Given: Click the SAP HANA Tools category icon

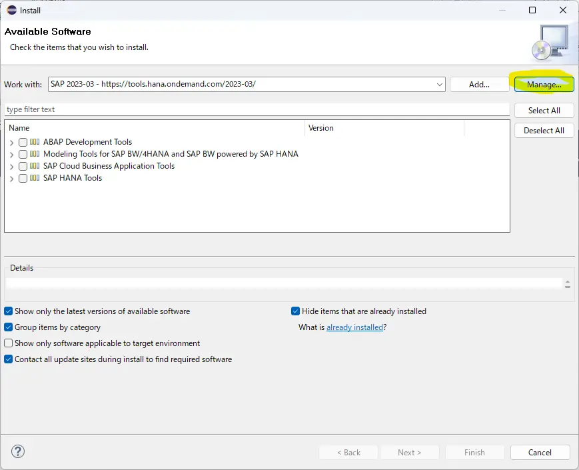Looking at the screenshot, I should click(35, 178).
